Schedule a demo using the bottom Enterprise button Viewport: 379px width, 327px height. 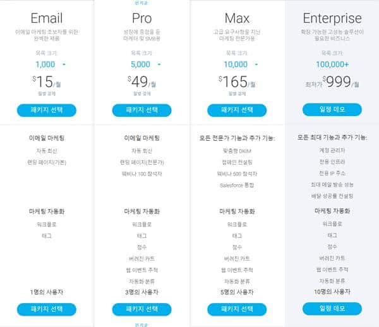[332, 309]
